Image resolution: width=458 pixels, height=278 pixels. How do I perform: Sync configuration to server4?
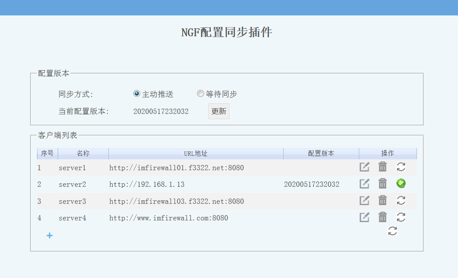401,217
